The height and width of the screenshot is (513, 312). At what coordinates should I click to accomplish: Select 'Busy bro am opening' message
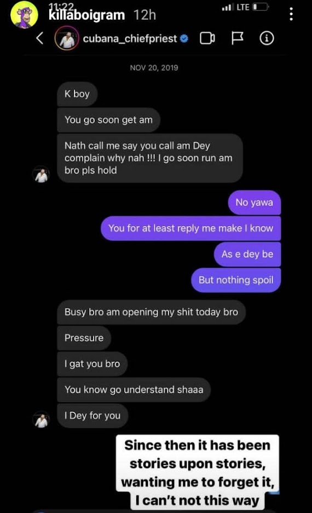click(x=151, y=312)
